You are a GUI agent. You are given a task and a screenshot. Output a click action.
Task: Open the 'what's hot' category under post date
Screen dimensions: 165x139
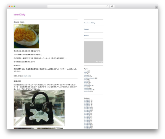27,76
